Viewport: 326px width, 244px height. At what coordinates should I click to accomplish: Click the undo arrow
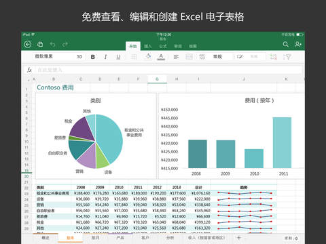click(x=52, y=44)
